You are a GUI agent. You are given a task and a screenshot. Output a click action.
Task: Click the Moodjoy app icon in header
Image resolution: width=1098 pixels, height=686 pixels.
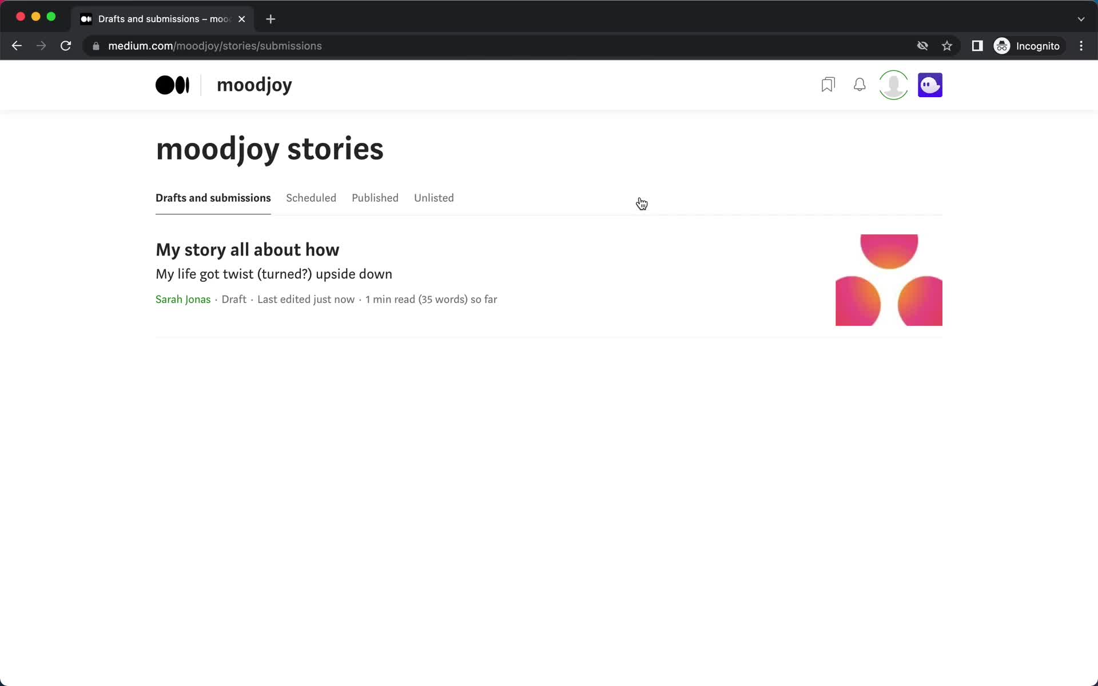tap(930, 85)
